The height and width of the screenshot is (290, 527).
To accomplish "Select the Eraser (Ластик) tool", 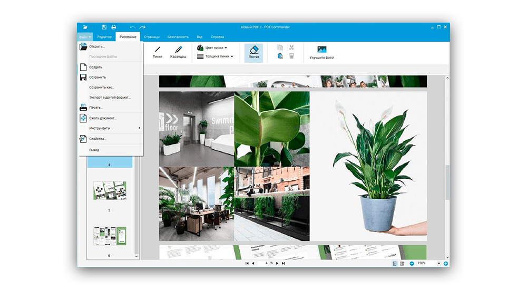I will 253,52.
